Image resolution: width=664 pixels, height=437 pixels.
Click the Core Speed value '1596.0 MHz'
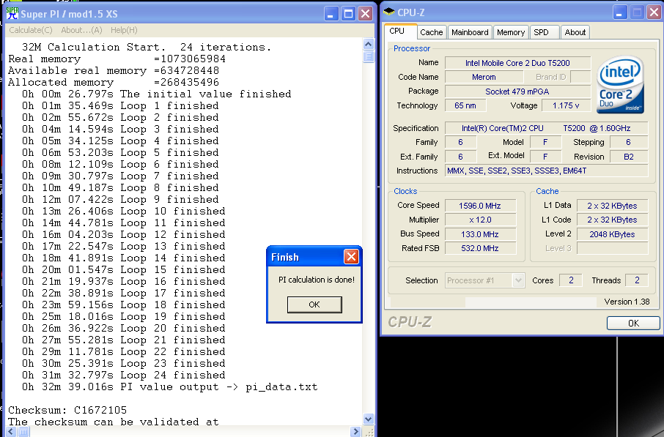(x=480, y=206)
